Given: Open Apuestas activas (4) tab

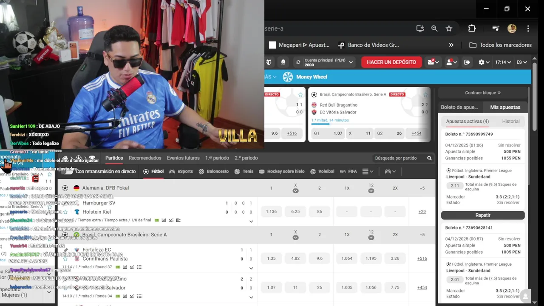Looking at the screenshot, I should (x=467, y=122).
